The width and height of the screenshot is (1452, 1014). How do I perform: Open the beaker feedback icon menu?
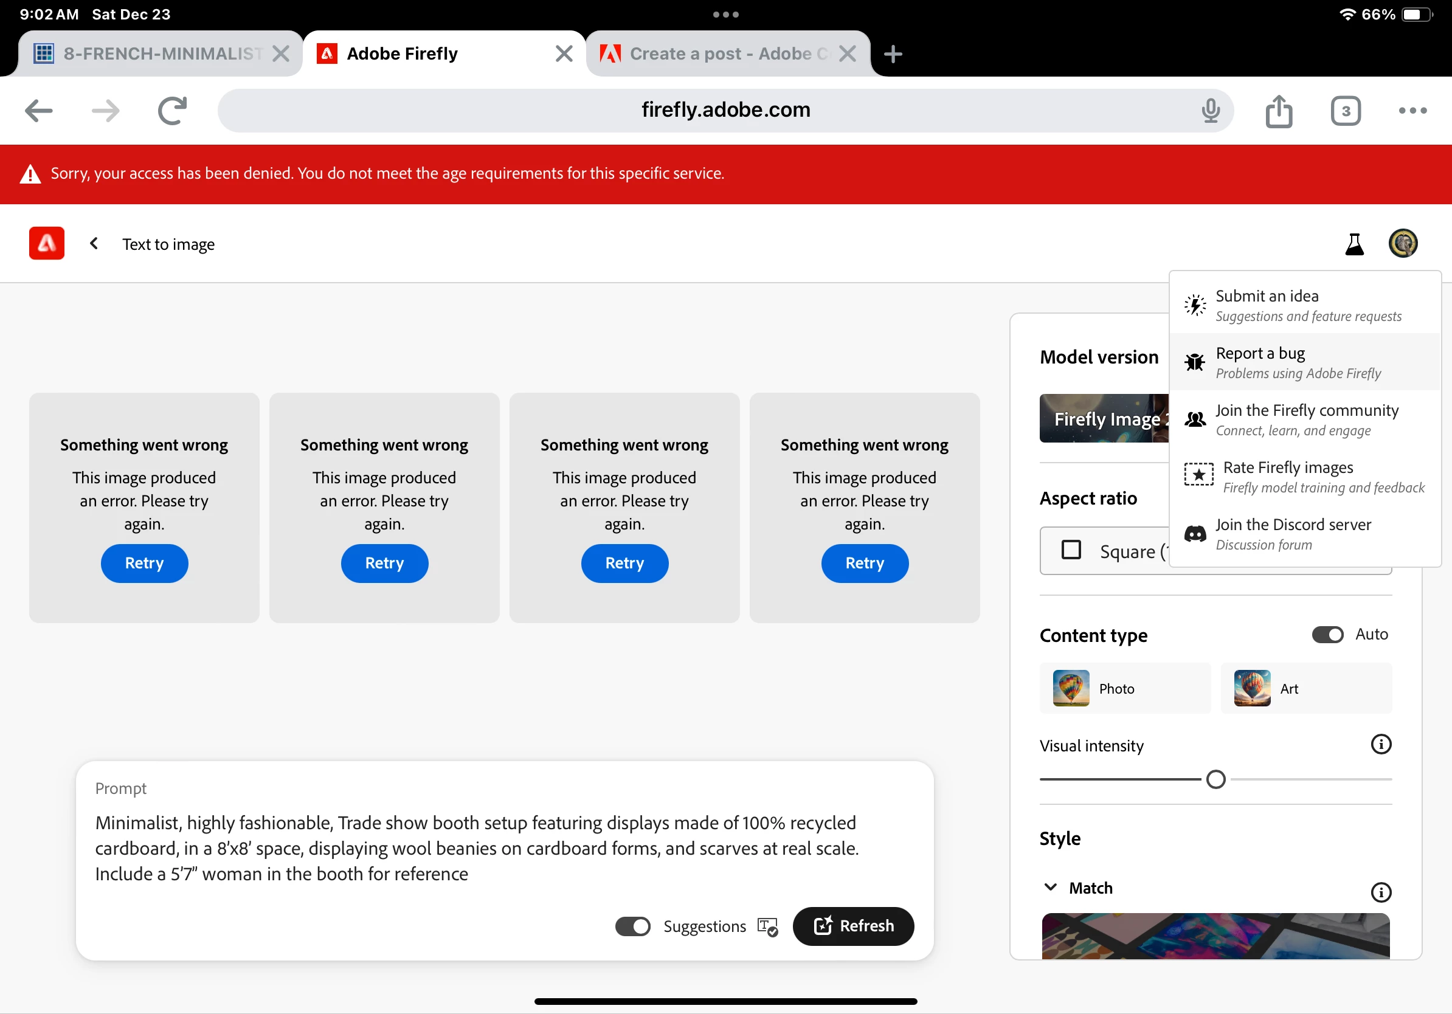click(x=1354, y=244)
